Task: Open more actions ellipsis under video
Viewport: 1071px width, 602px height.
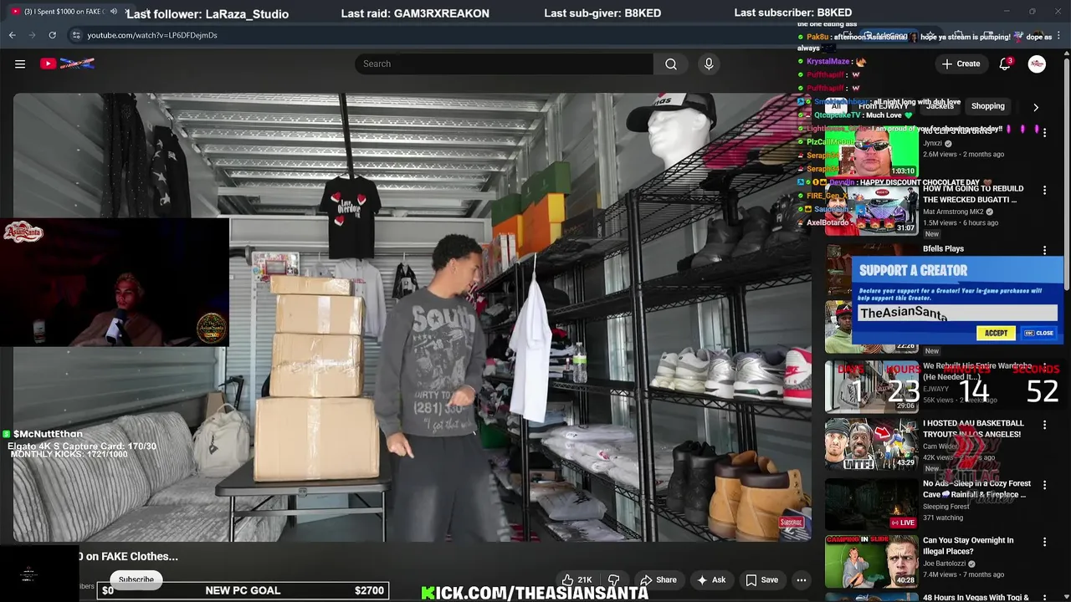Action: tap(801, 579)
